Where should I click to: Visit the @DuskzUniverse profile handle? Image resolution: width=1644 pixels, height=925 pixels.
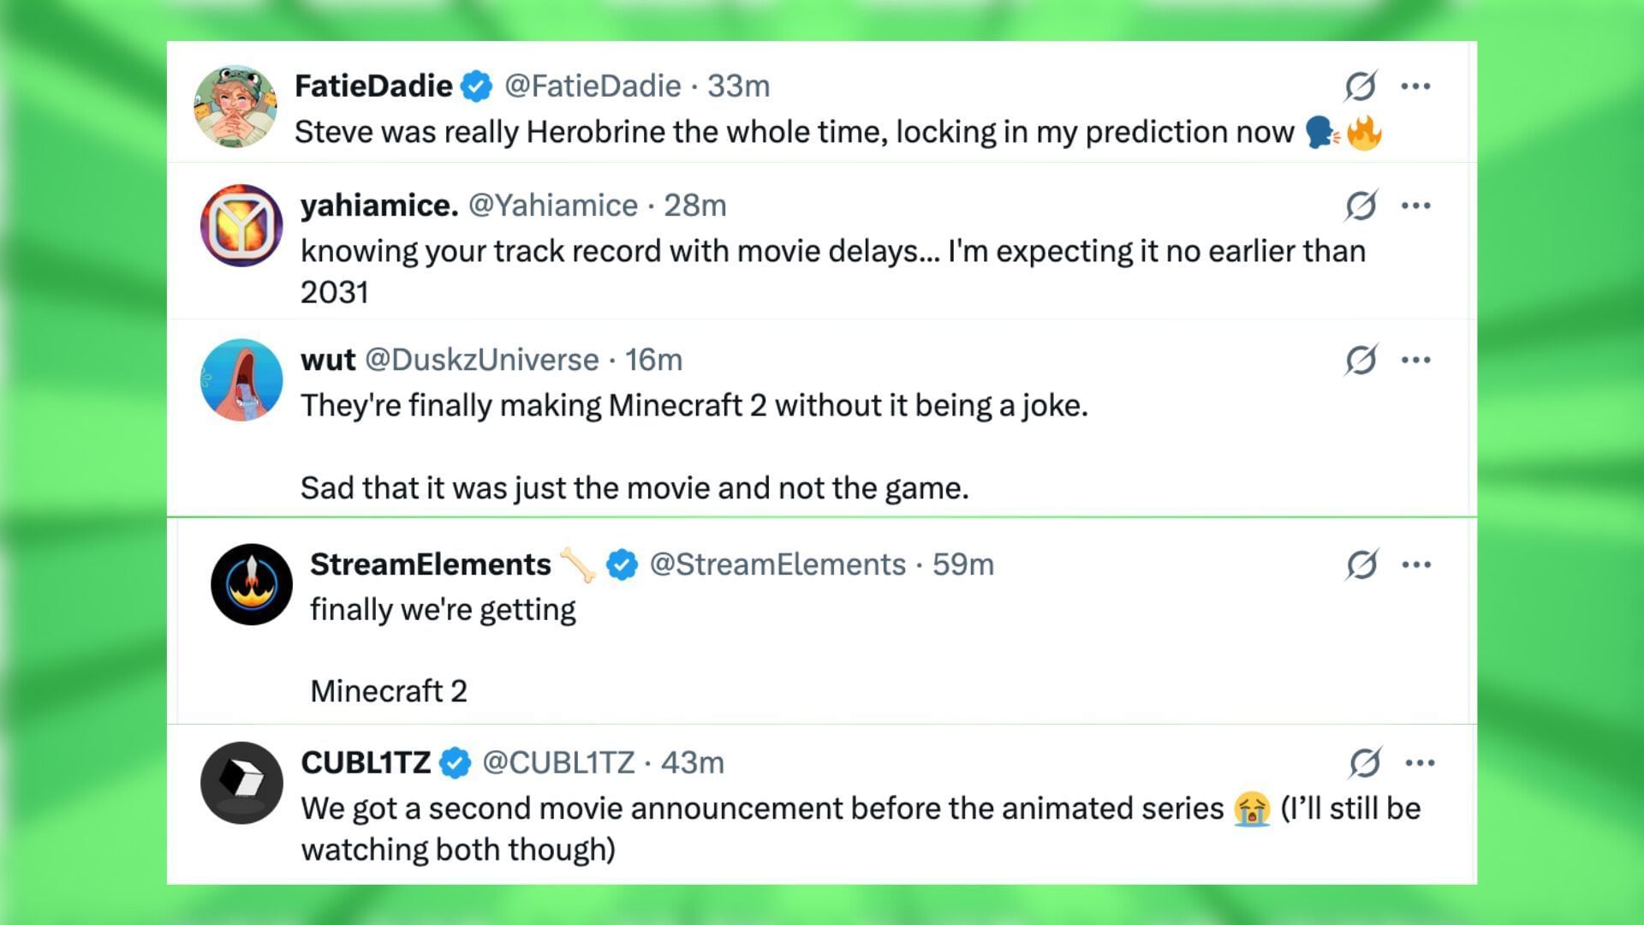482,360
